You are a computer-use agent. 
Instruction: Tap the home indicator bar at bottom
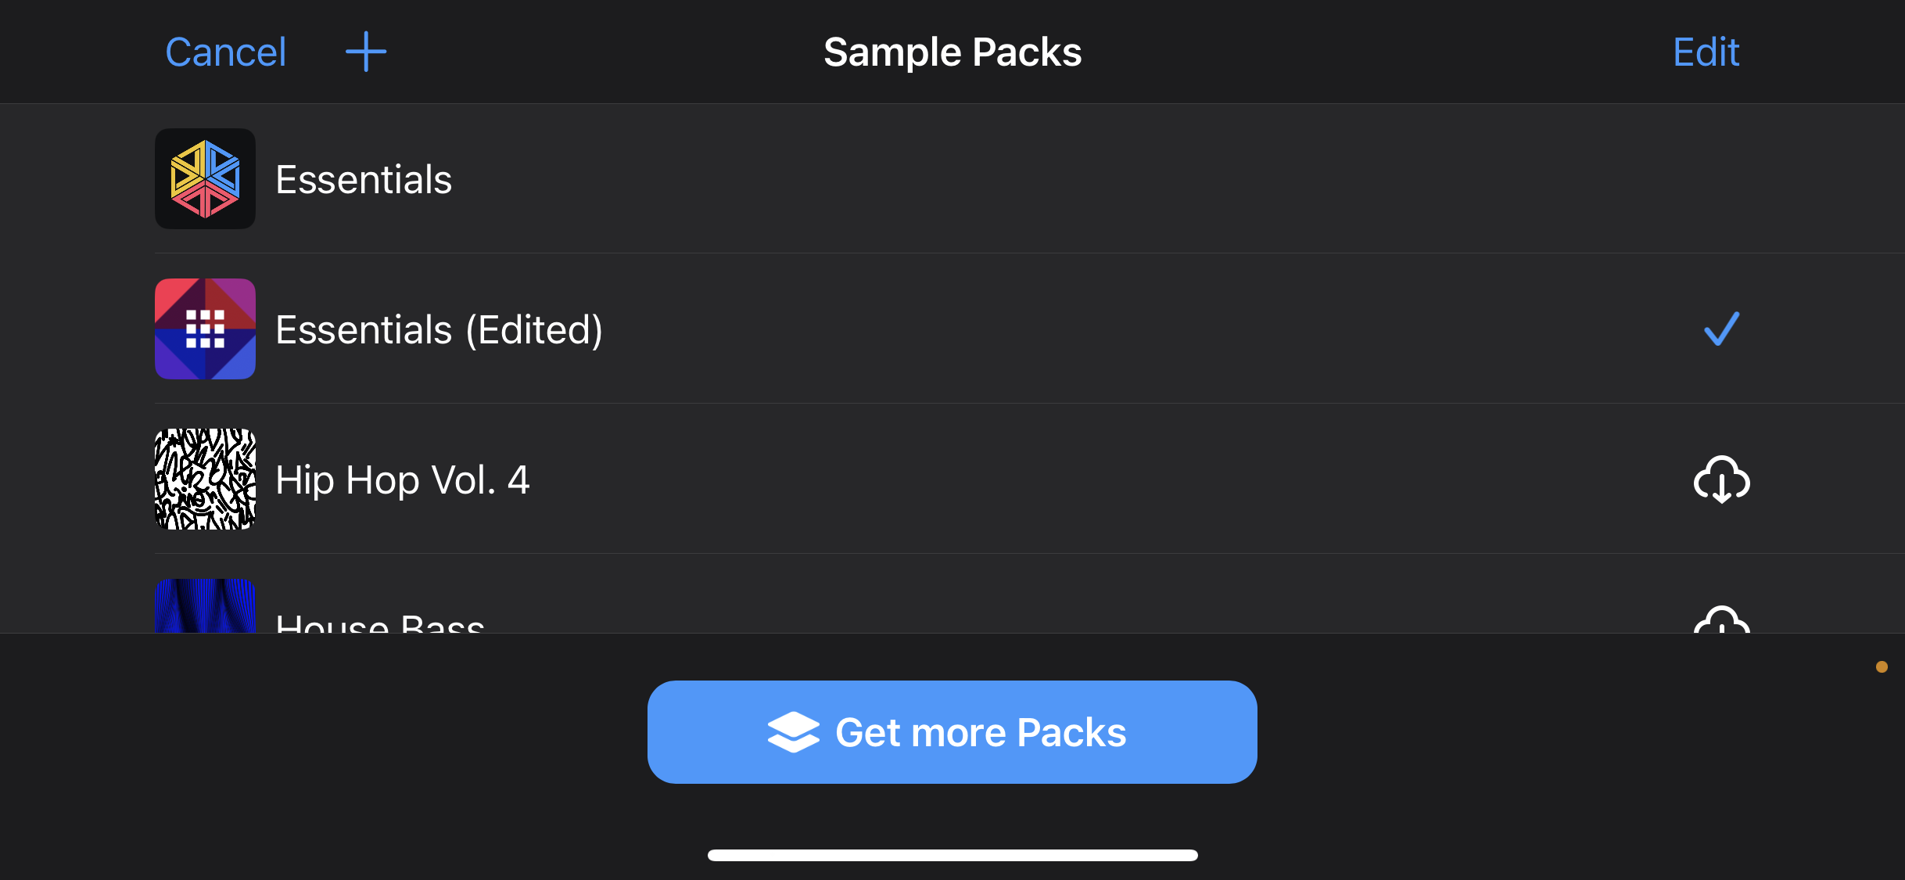[952, 855]
